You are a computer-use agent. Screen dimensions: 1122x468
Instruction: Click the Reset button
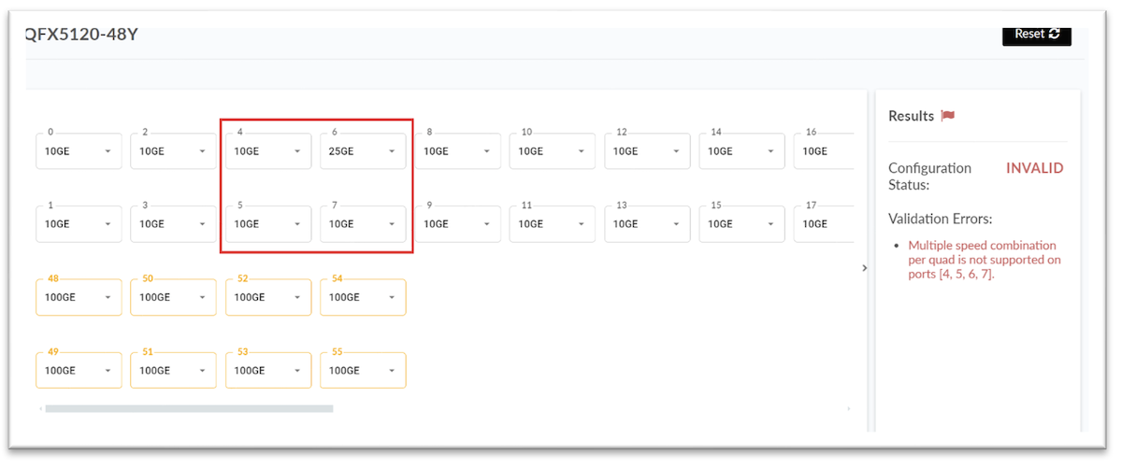1036,34
